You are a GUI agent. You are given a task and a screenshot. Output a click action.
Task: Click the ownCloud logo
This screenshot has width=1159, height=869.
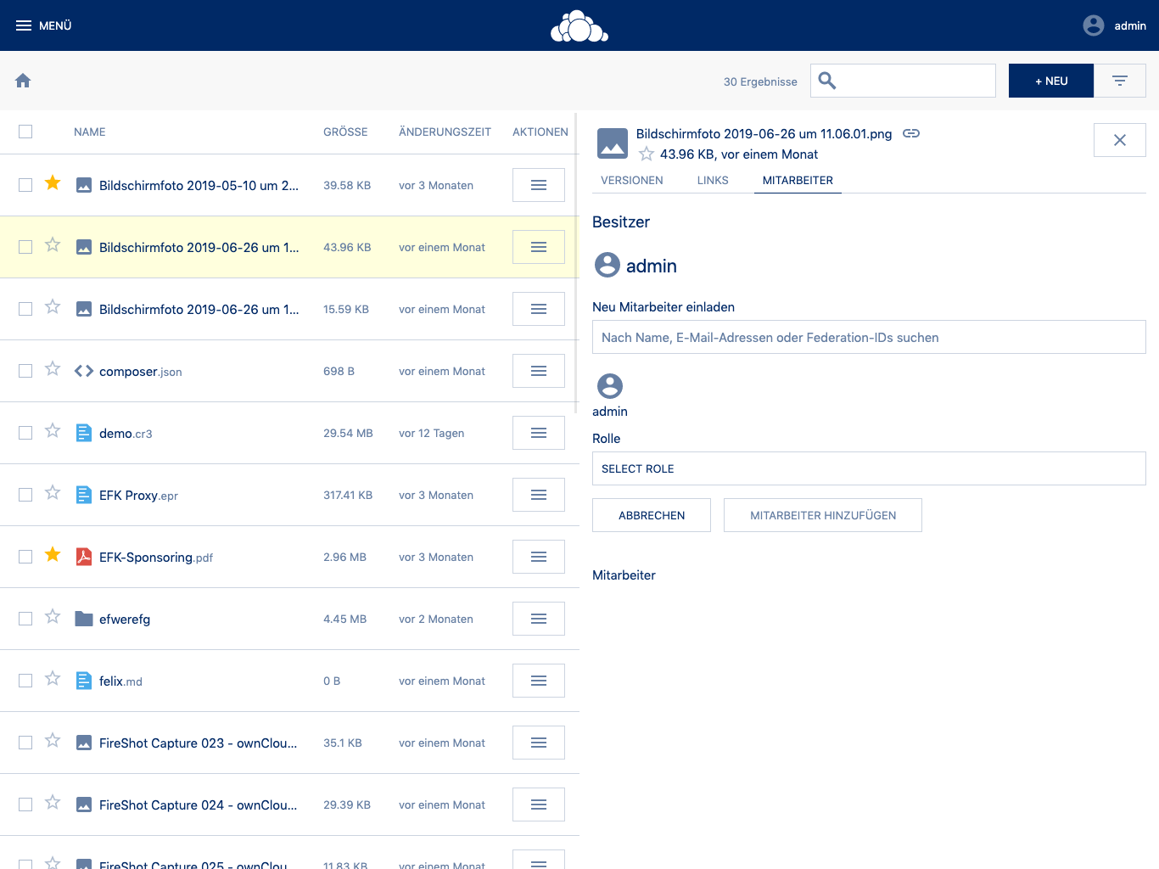[579, 25]
